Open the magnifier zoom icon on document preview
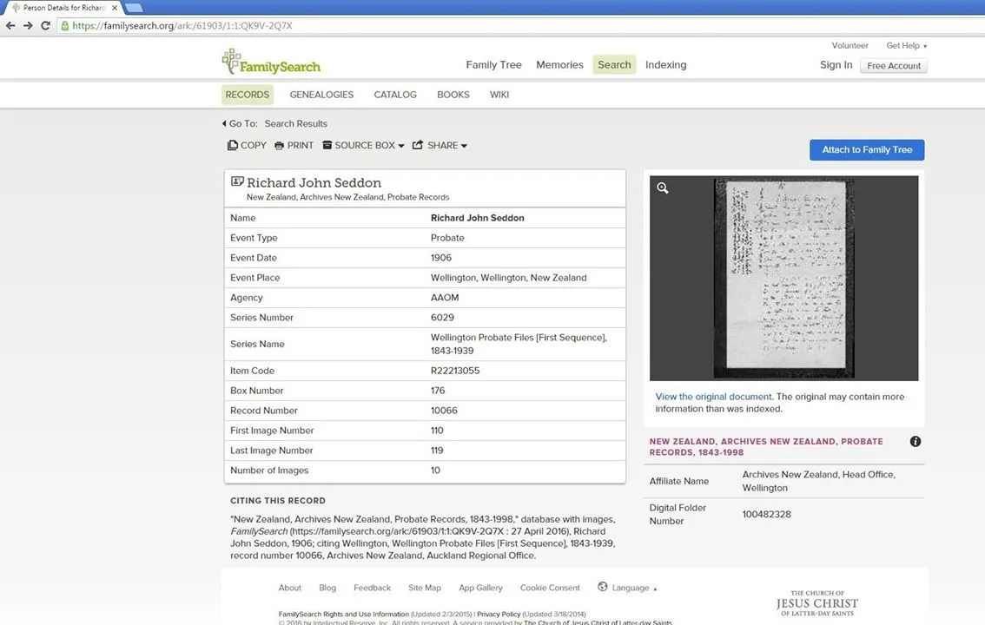This screenshot has height=625, width=985. point(663,187)
